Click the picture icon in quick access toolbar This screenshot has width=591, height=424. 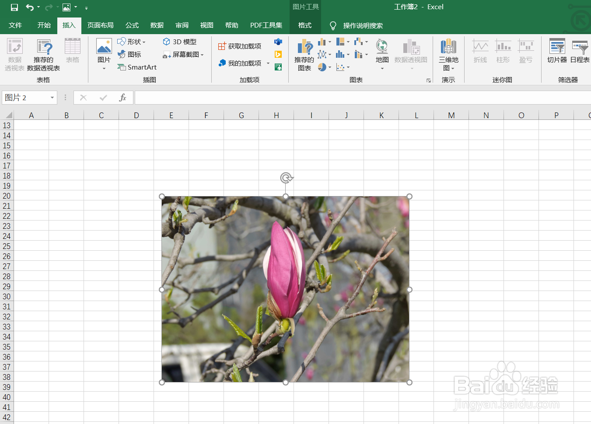[66, 7]
